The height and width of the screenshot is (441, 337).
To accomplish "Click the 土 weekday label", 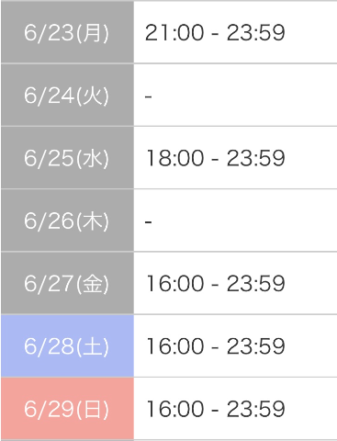I will [x=92, y=346].
